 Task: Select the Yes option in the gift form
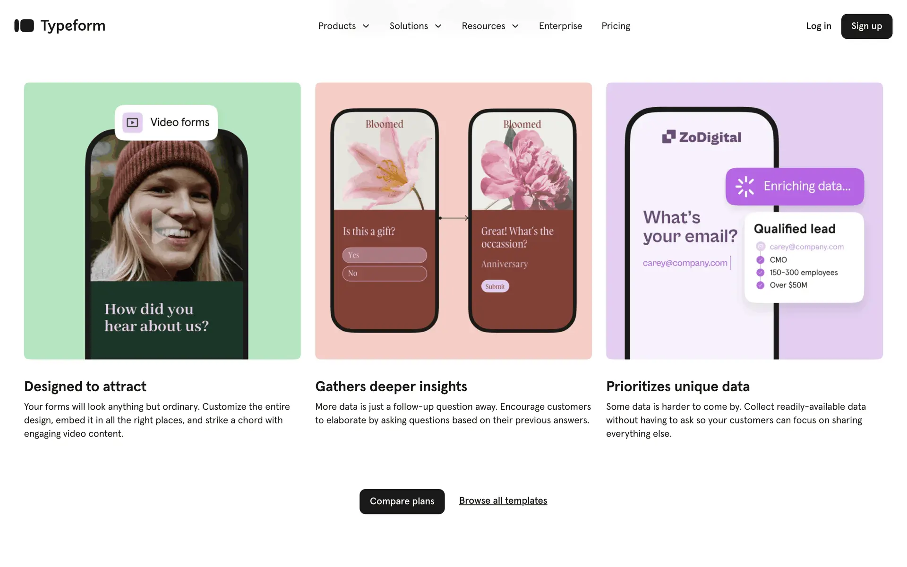point(385,255)
